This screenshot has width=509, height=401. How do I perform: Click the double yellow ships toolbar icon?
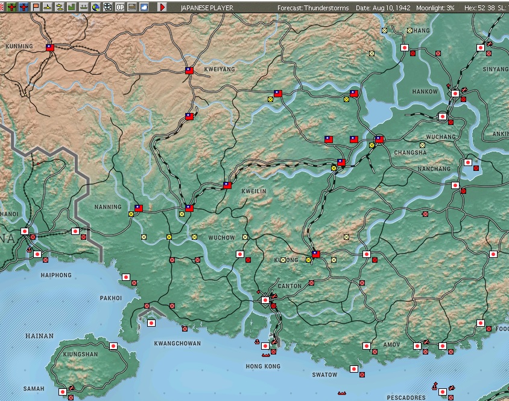[60, 7]
